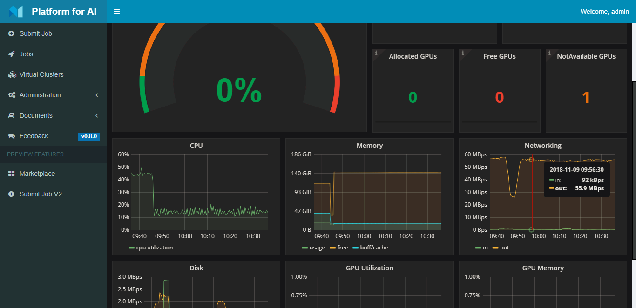Click the page vertical scrollbar thumb

coord(634,170)
